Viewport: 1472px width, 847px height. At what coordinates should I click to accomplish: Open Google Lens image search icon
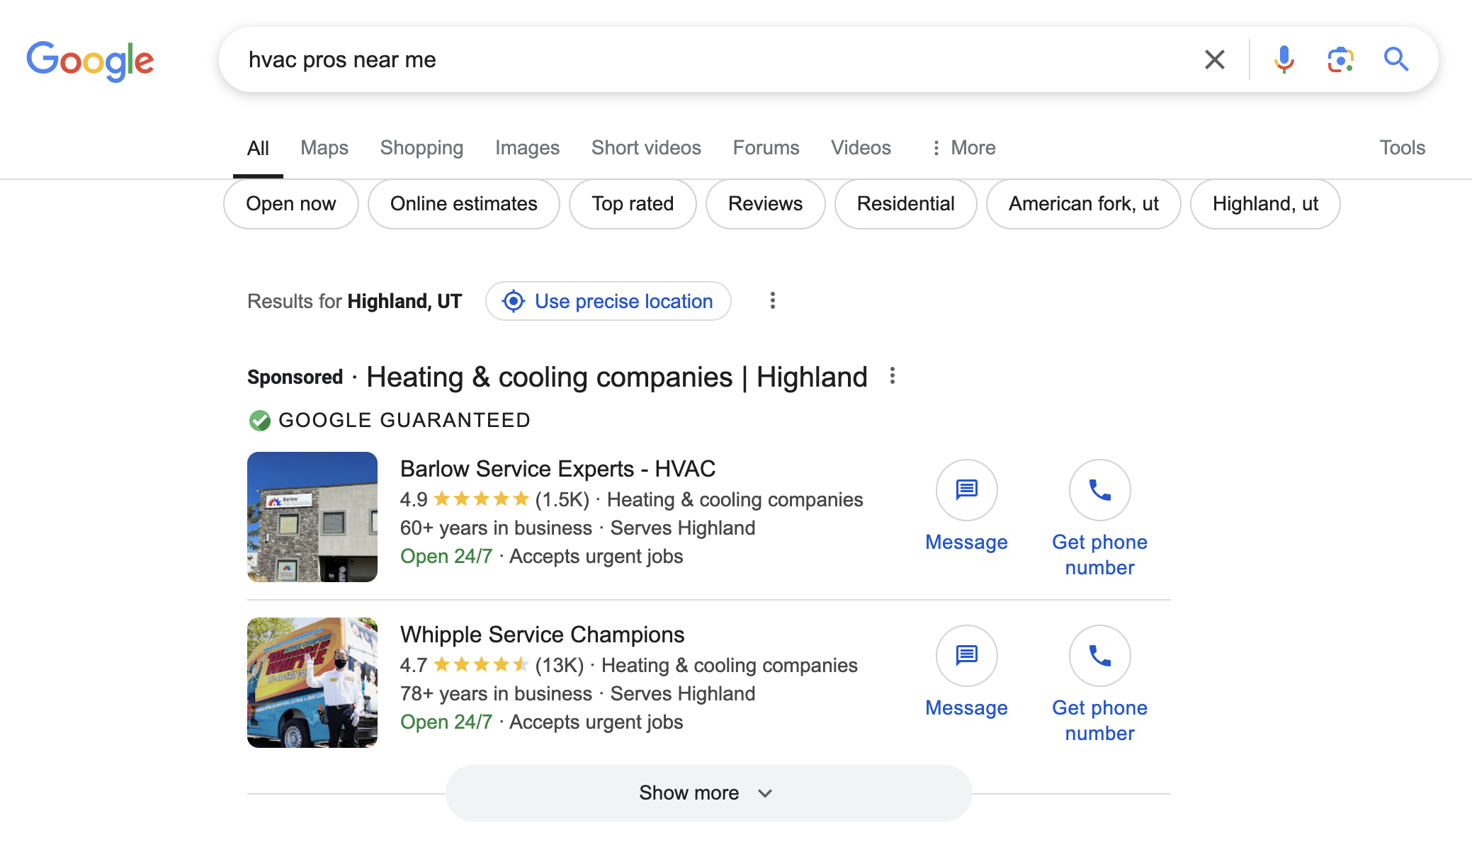click(1340, 59)
